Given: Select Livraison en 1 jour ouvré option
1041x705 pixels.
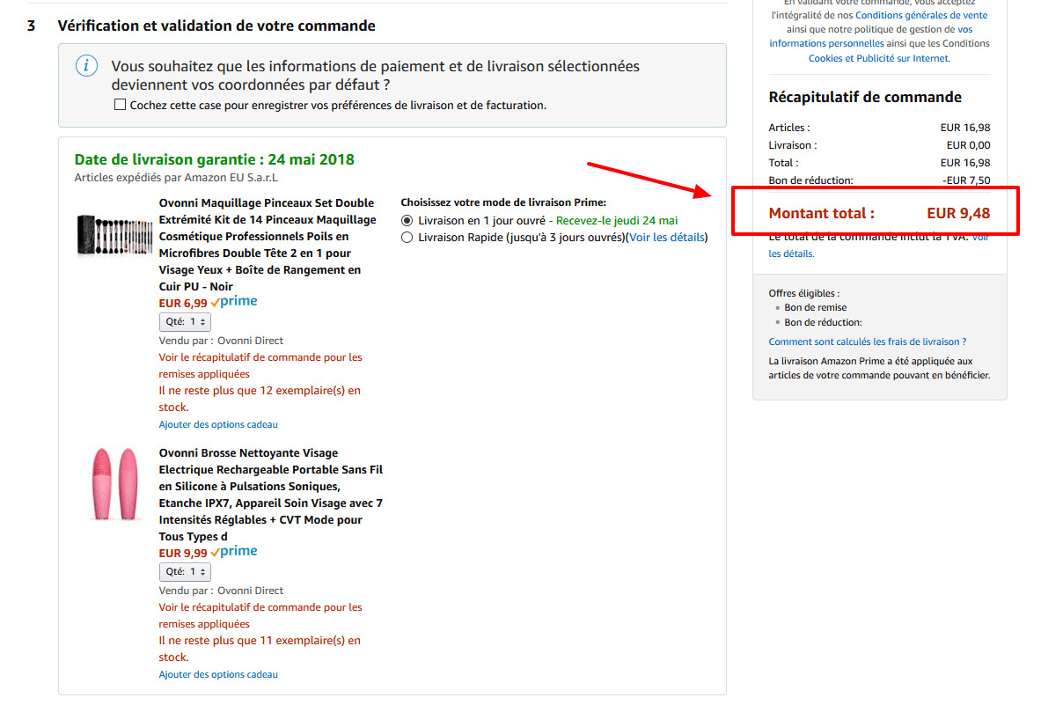Looking at the screenshot, I should click(x=406, y=220).
